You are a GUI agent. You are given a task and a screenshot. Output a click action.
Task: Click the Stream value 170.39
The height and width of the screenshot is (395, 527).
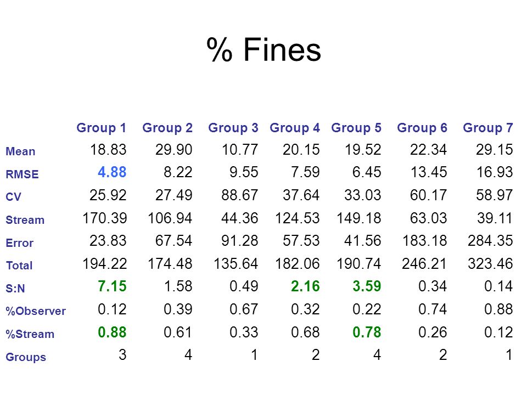tap(105, 218)
